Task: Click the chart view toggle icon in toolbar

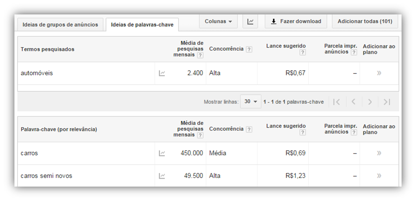Action: (250, 21)
